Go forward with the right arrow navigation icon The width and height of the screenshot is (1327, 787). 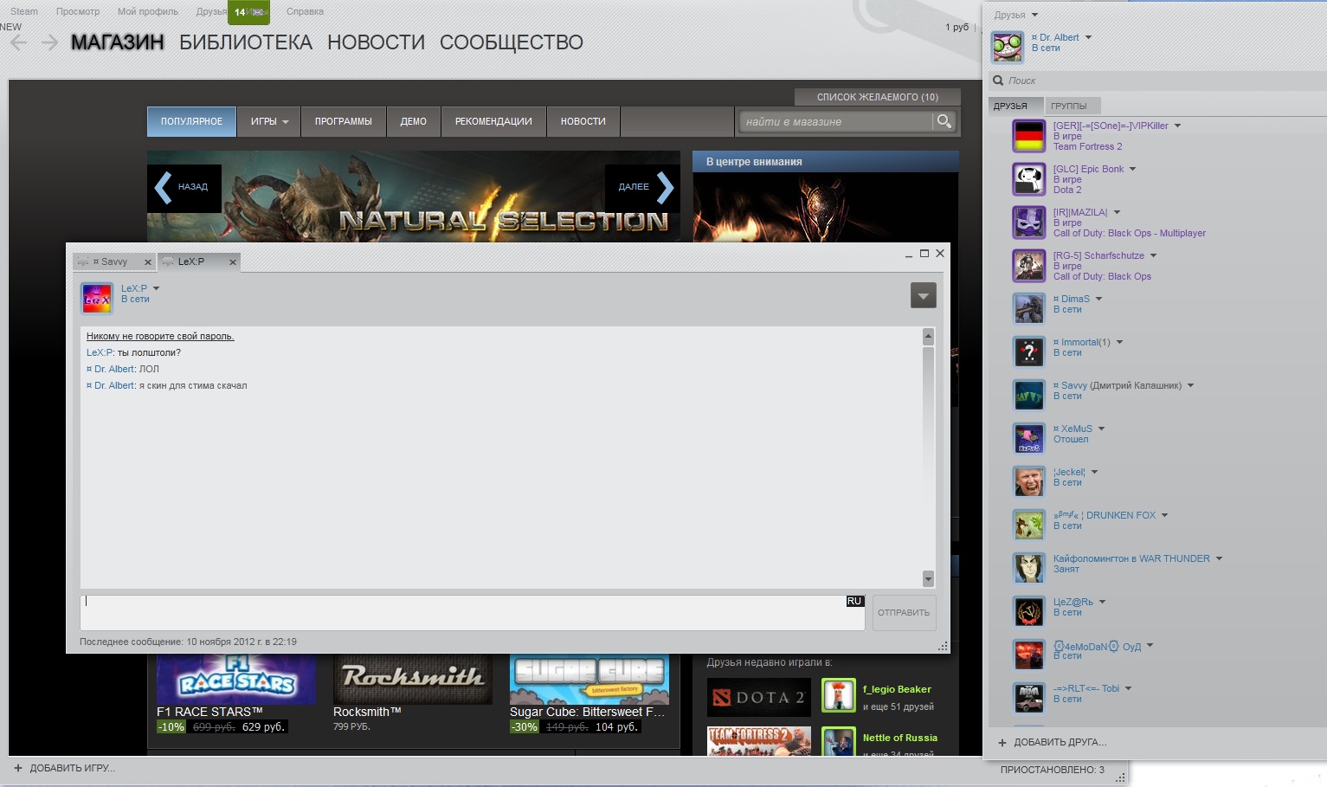(x=49, y=42)
